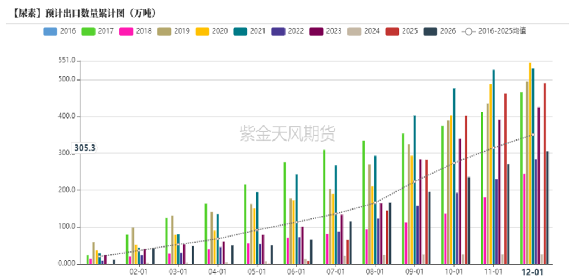Hide the 2026 series in the legend
The image size is (575, 279).
click(x=440, y=31)
